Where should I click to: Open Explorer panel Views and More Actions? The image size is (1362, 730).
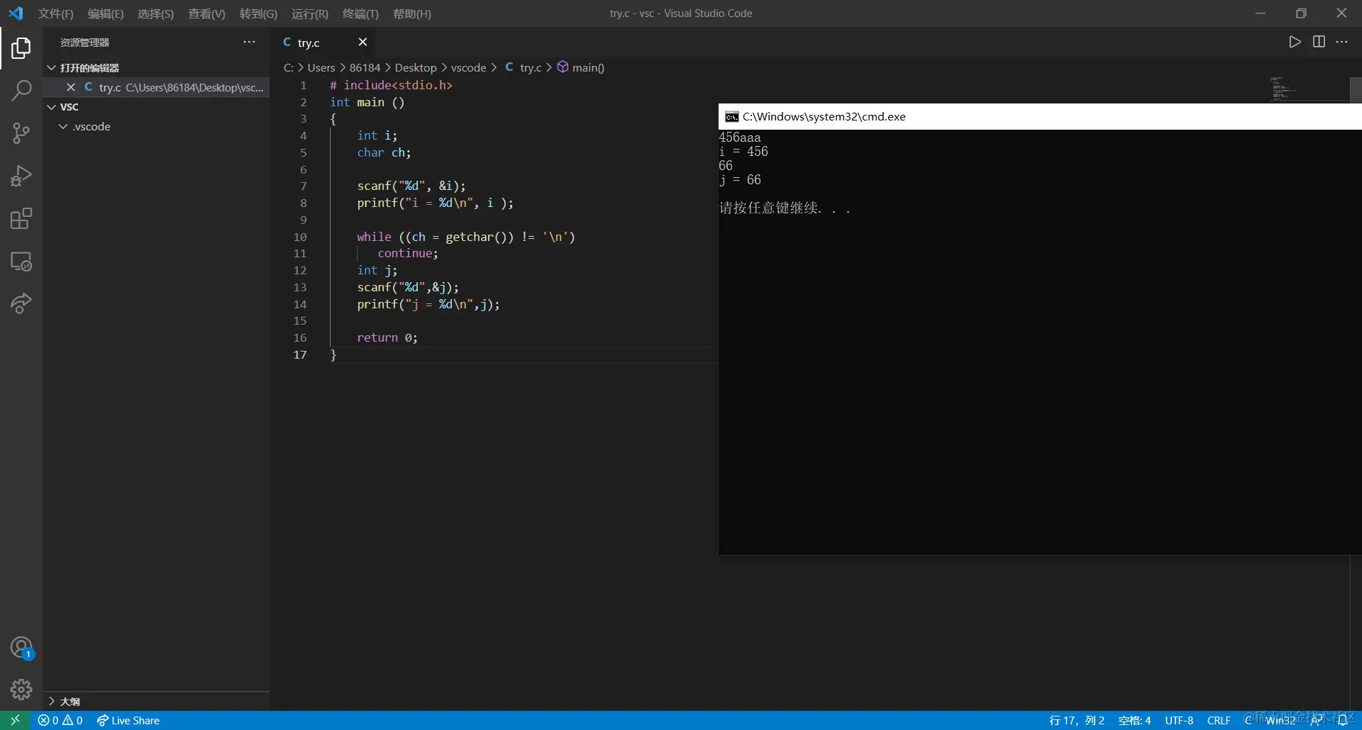(x=249, y=42)
